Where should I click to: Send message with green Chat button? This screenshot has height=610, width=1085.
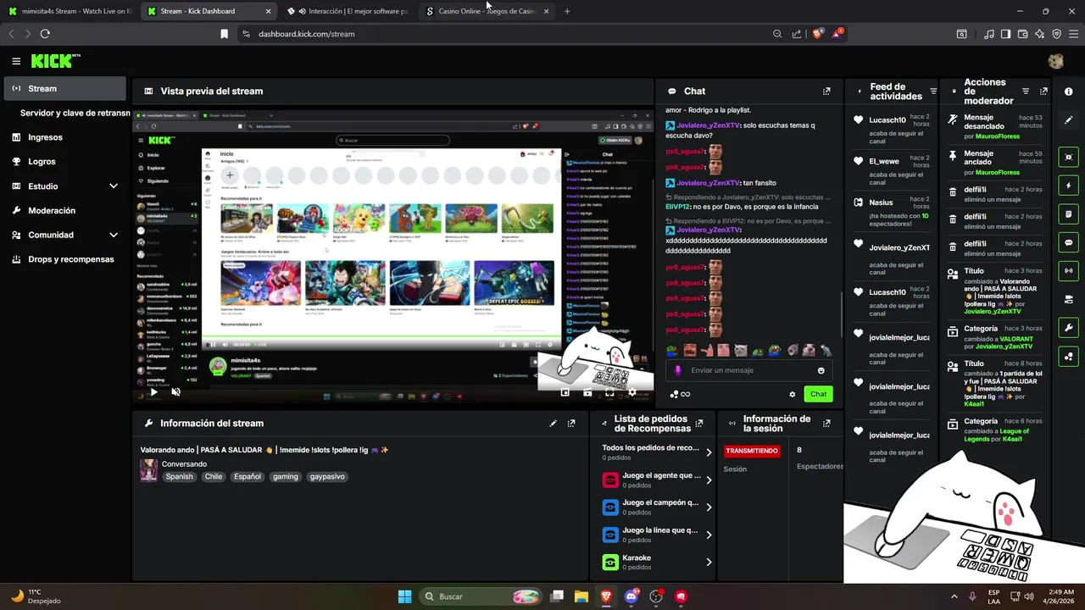(818, 394)
